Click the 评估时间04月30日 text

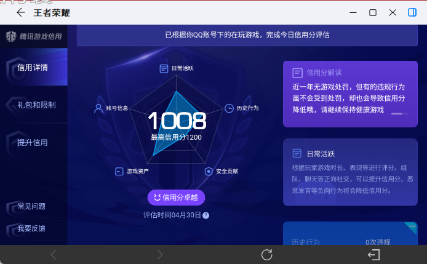[x=172, y=215]
